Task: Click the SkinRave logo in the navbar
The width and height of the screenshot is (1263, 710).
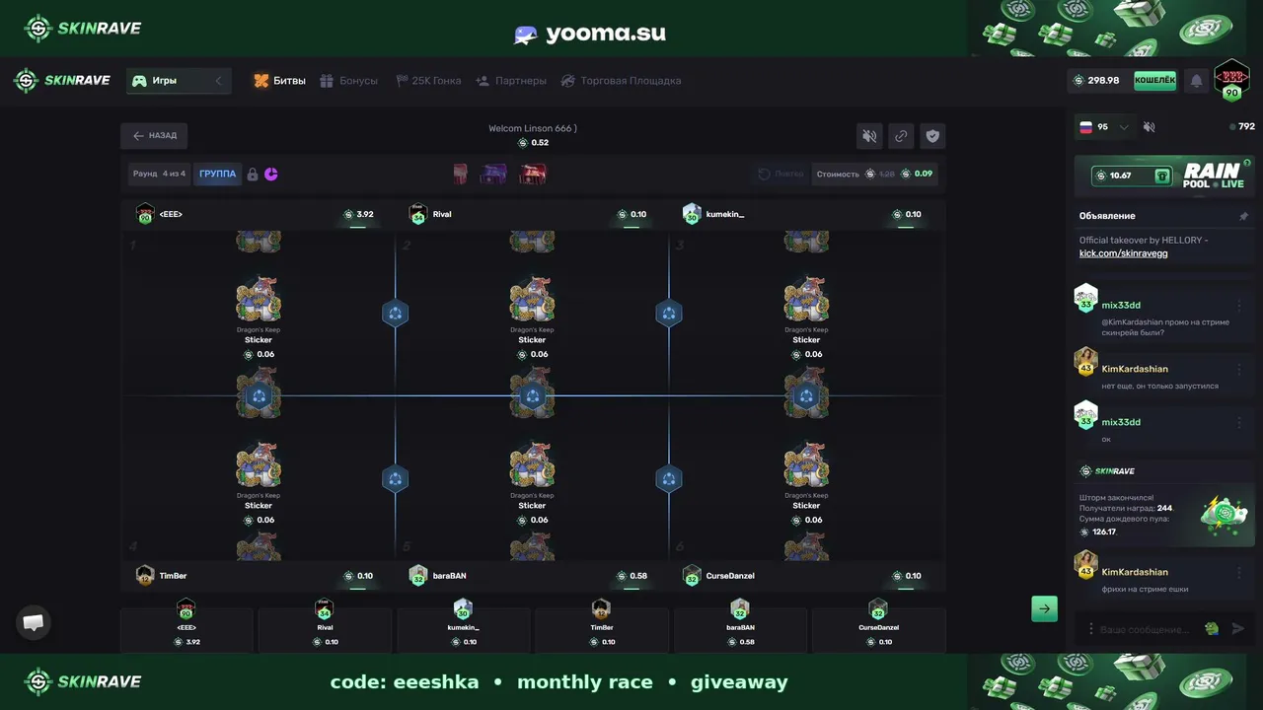Action: (61, 81)
